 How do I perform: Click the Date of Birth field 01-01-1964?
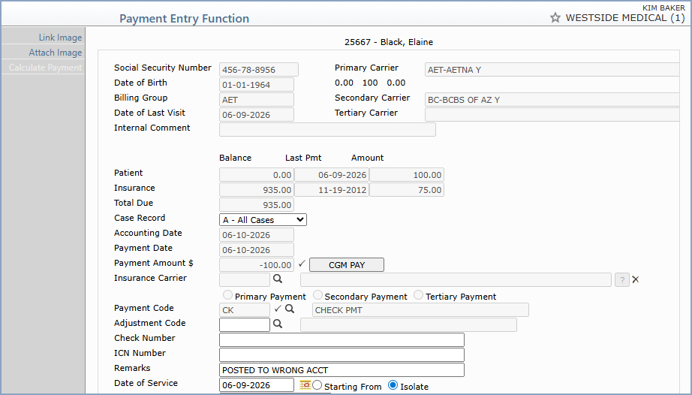point(257,85)
